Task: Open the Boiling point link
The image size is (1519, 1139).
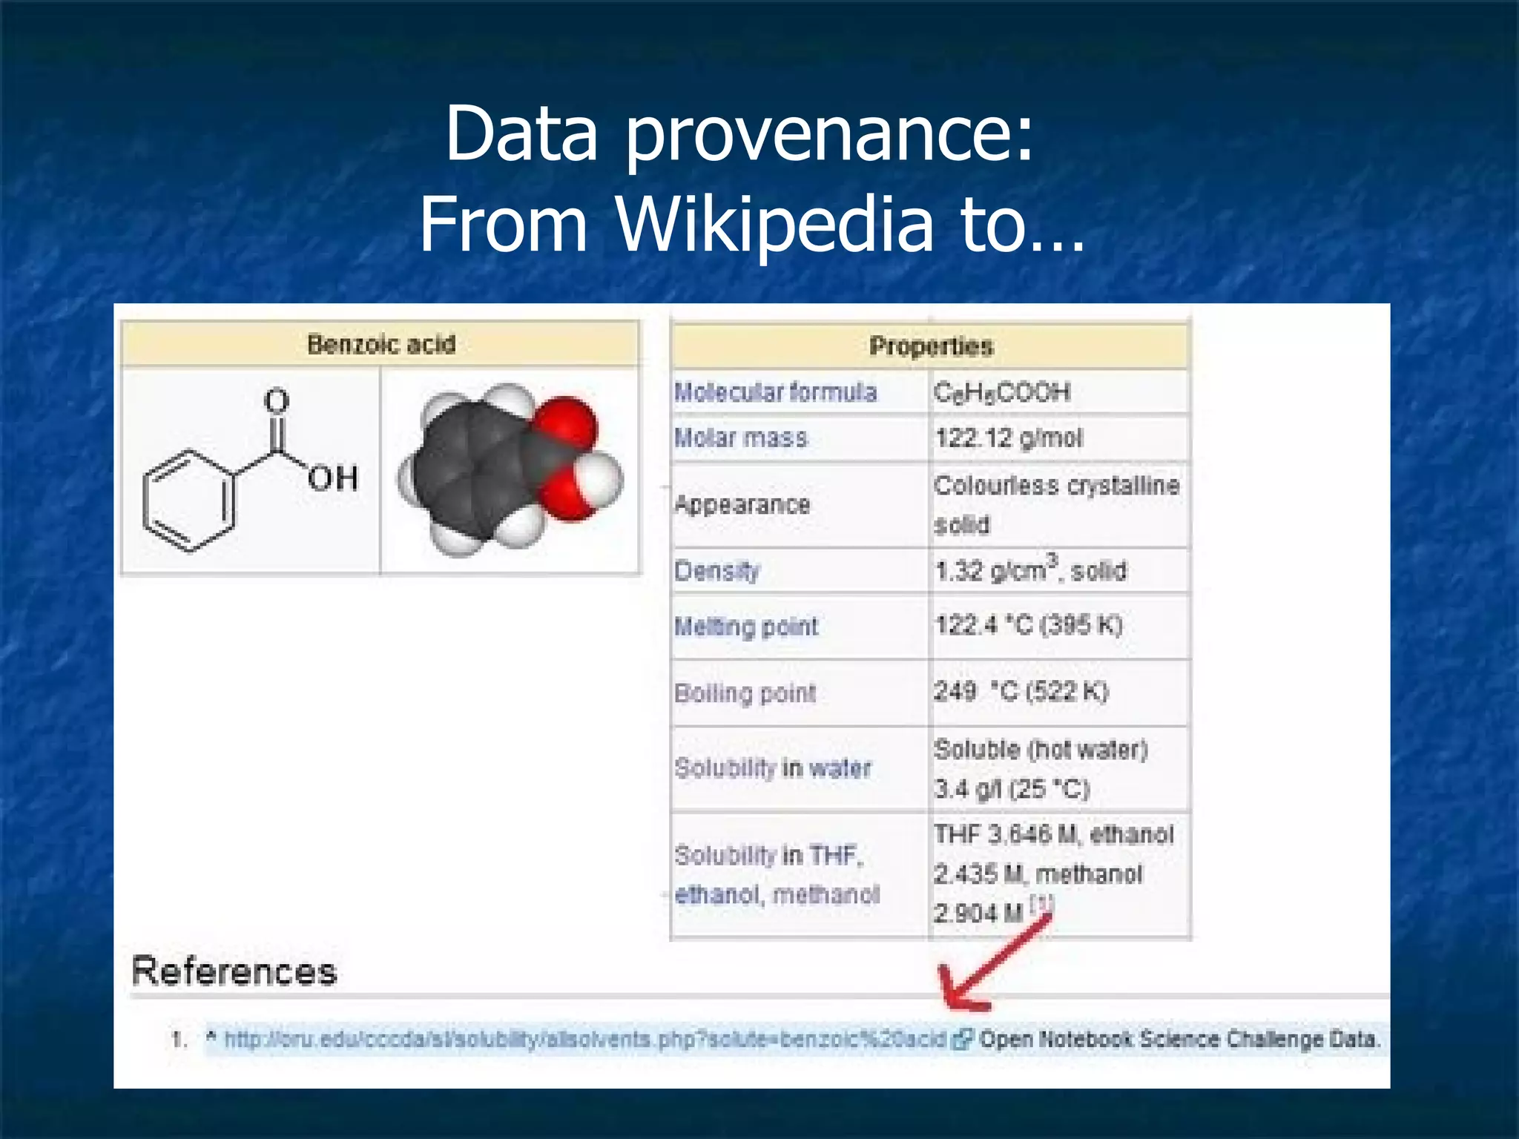Action: [x=745, y=693]
